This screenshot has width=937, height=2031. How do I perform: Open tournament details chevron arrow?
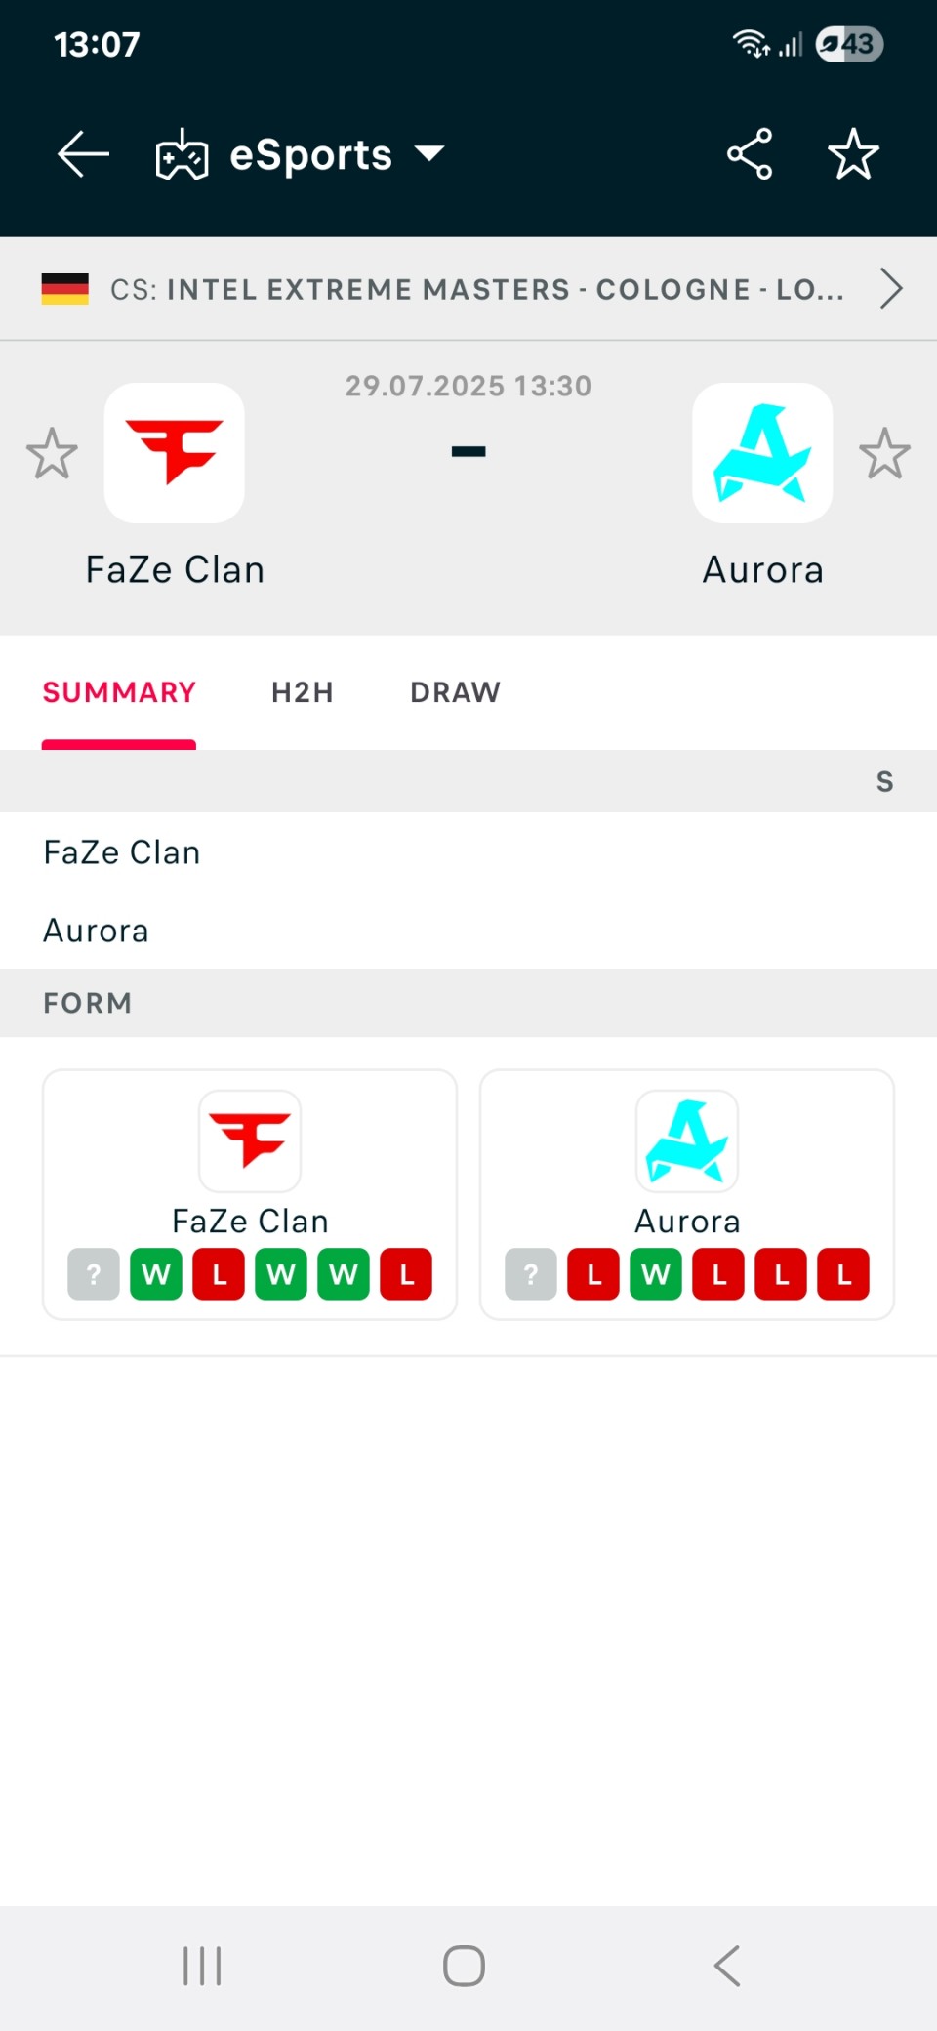tap(890, 288)
